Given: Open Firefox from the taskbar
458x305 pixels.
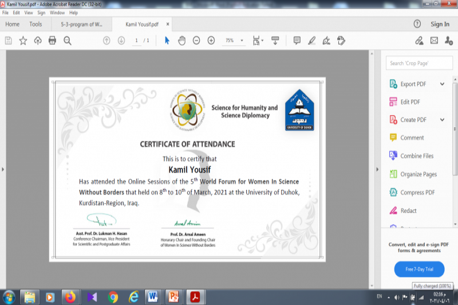Looking at the screenshot, I should [70, 296].
